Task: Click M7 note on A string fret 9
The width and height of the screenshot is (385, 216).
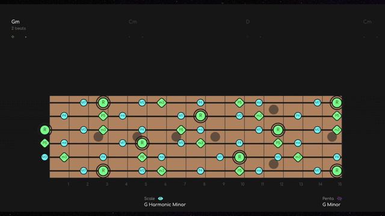Action: tap(220, 157)
